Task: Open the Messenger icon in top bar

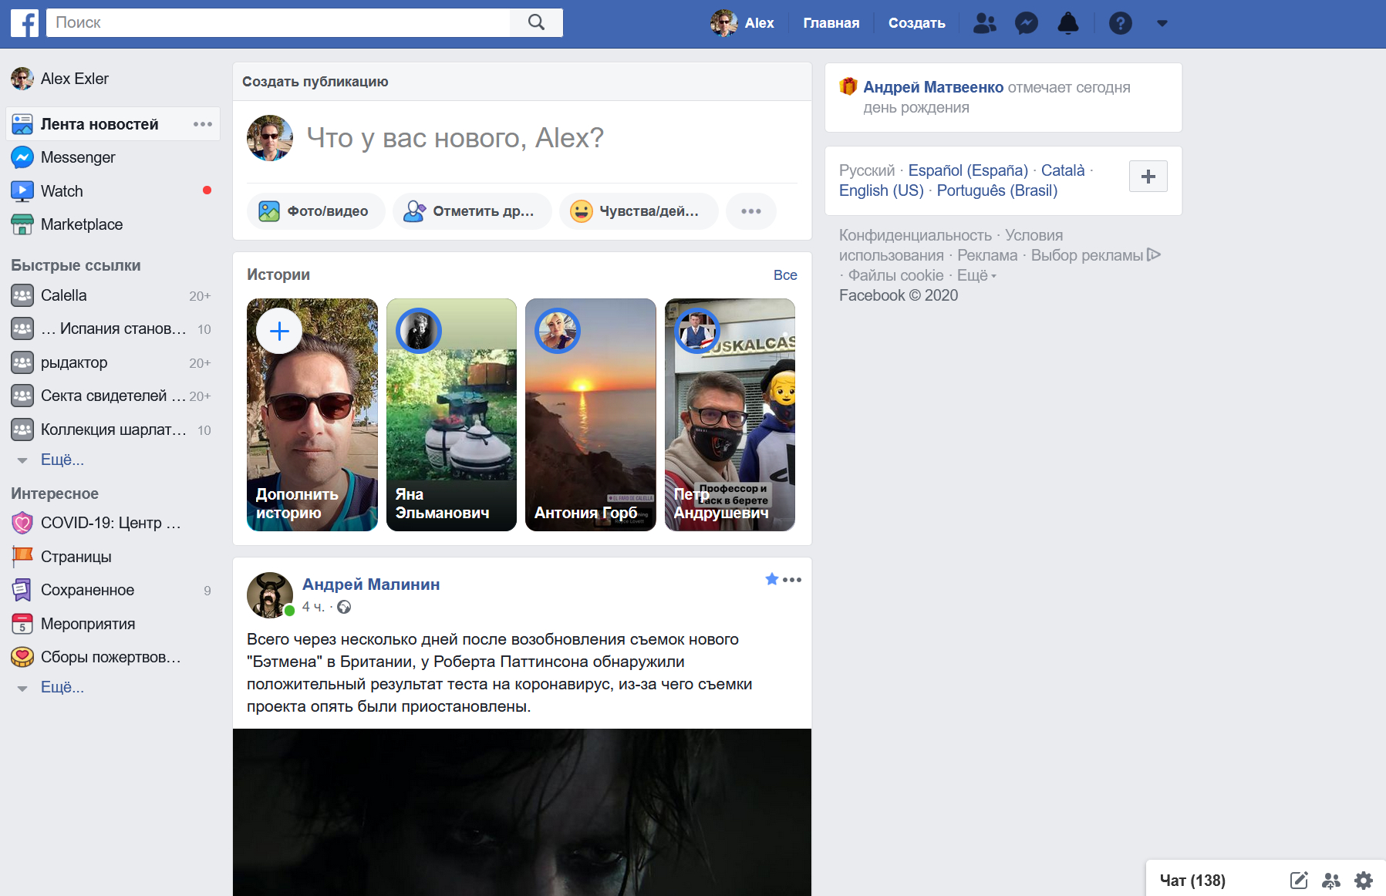Action: point(1026,23)
